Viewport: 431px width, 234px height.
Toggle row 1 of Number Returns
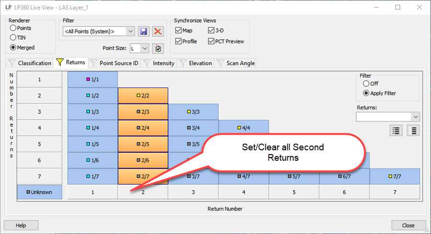(x=40, y=79)
